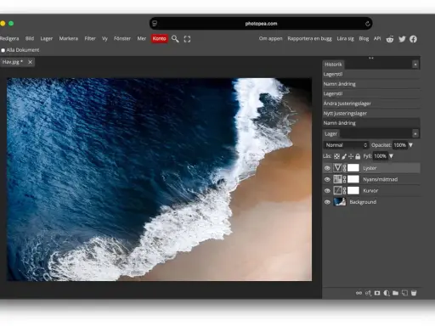This screenshot has width=435, height=326.
Task: Select the Lyster layer mask thumbnail
Action: click(x=353, y=168)
